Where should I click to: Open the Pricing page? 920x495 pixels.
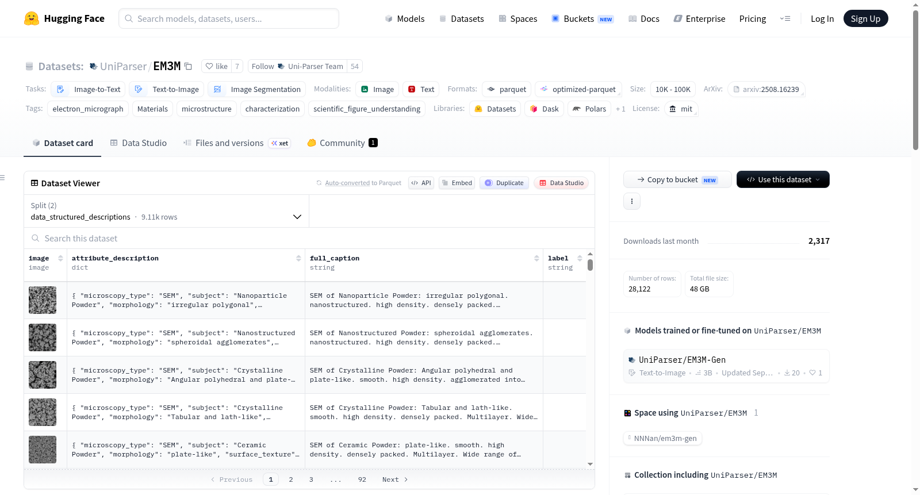coord(752,18)
